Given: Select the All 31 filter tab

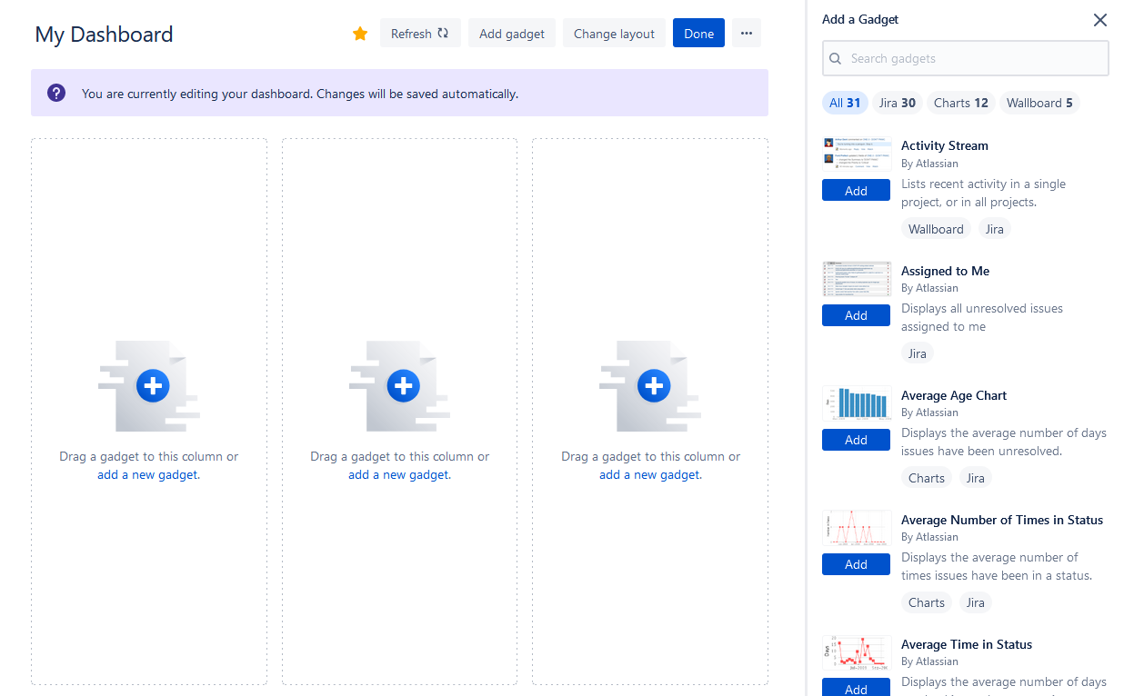Looking at the screenshot, I should click(x=845, y=103).
